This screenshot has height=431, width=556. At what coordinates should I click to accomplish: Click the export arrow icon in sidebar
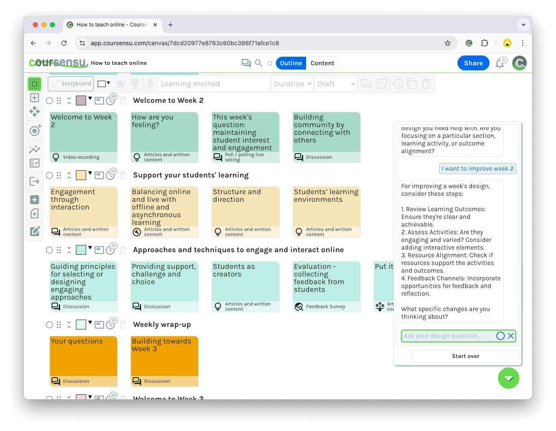35,181
